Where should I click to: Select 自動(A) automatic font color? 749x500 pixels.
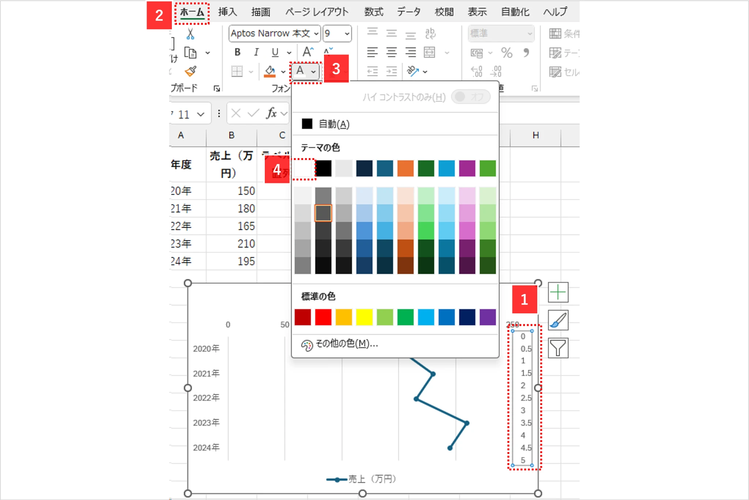pos(328,124)
